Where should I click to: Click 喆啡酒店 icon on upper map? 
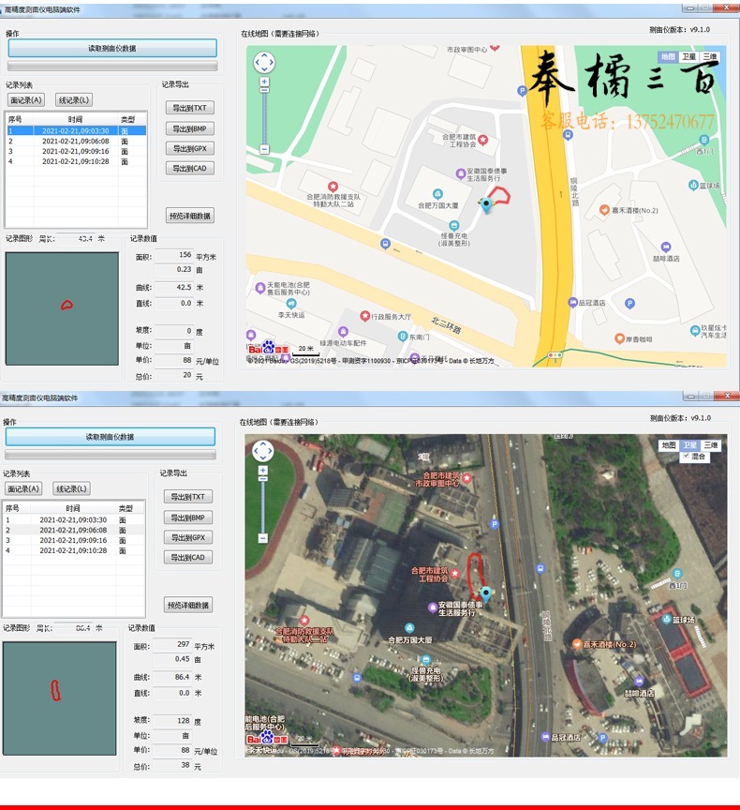coord(666,247)
